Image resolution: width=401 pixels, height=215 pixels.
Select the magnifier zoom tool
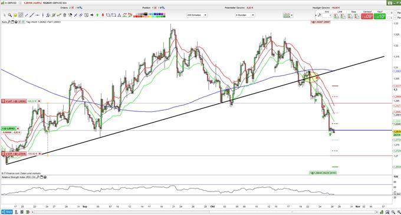point(9,15)
